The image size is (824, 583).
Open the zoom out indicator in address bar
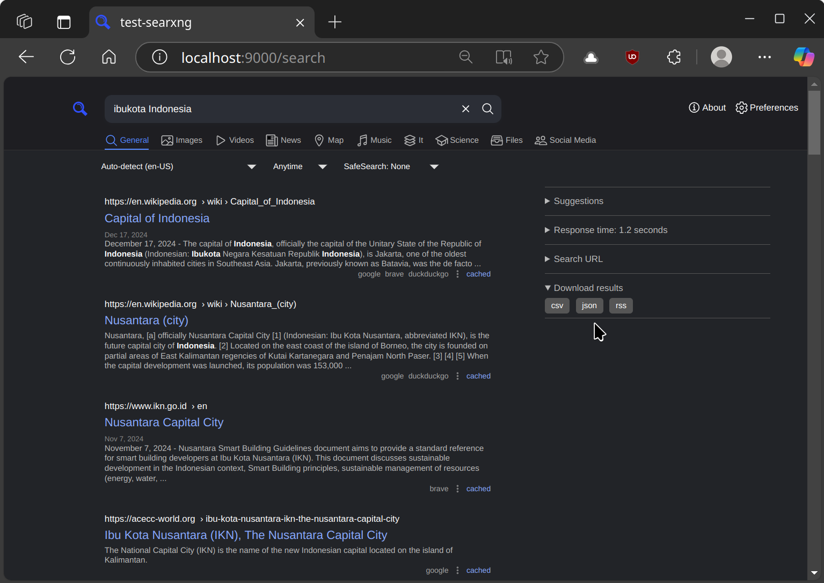coord(466,57)
